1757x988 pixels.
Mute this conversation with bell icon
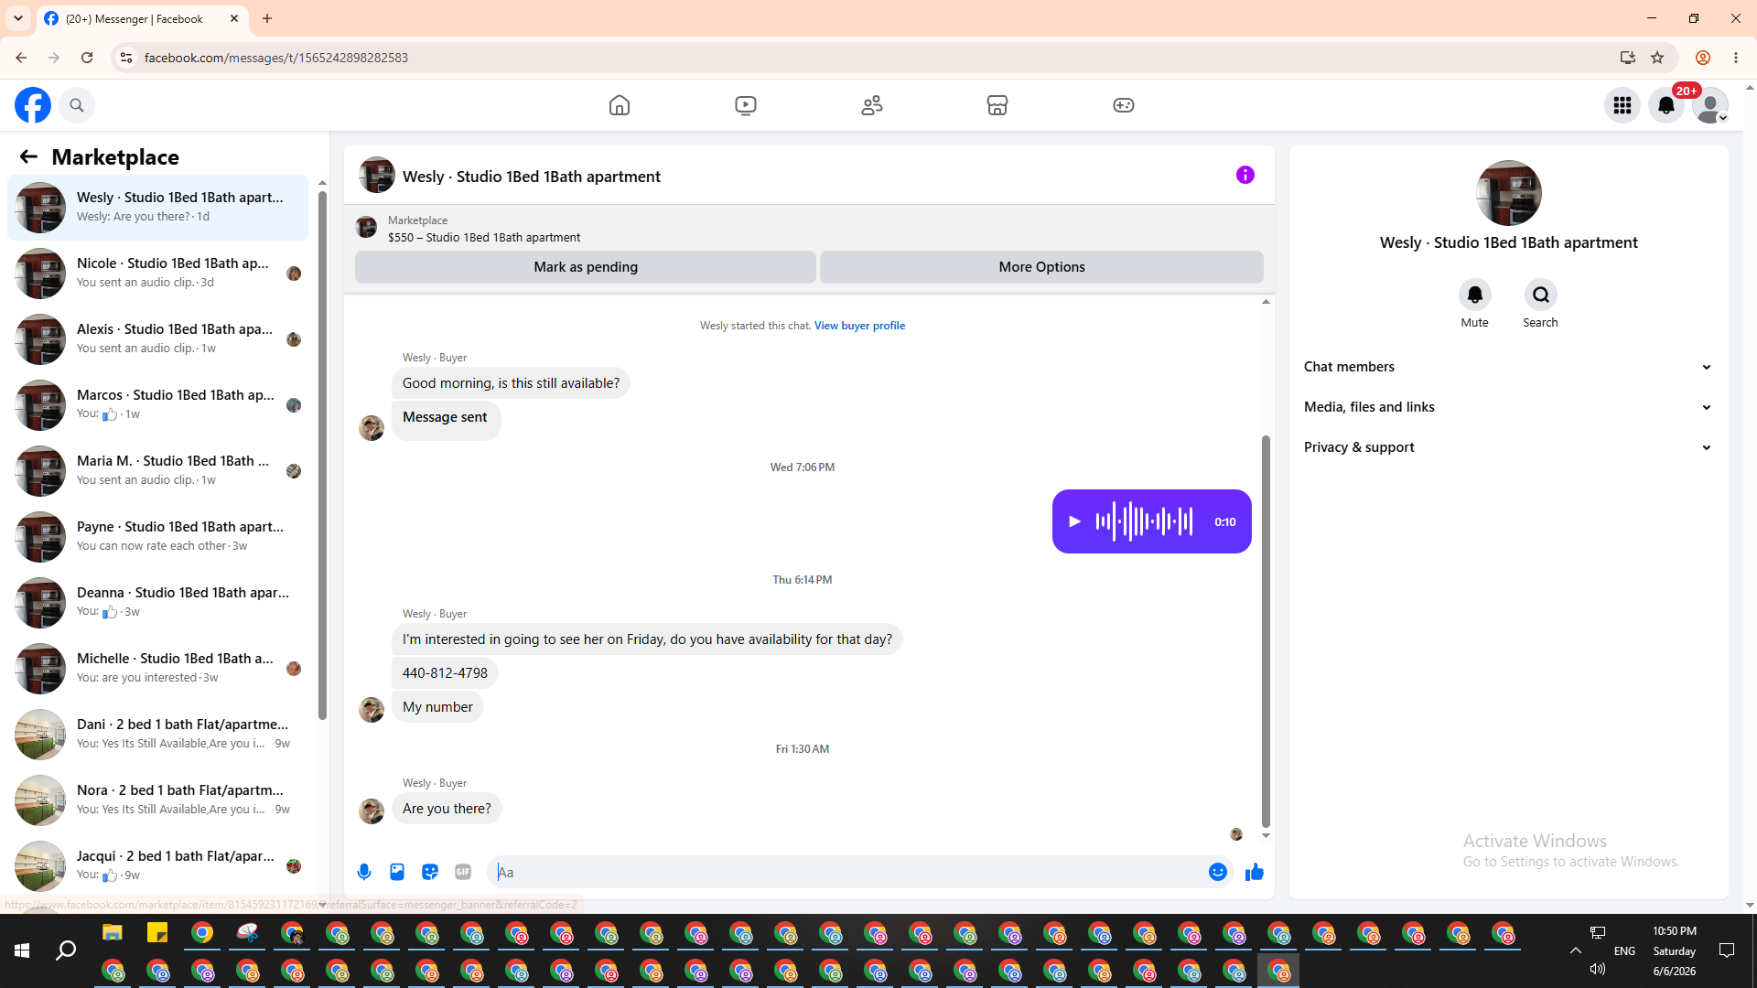coord(1475,295)
